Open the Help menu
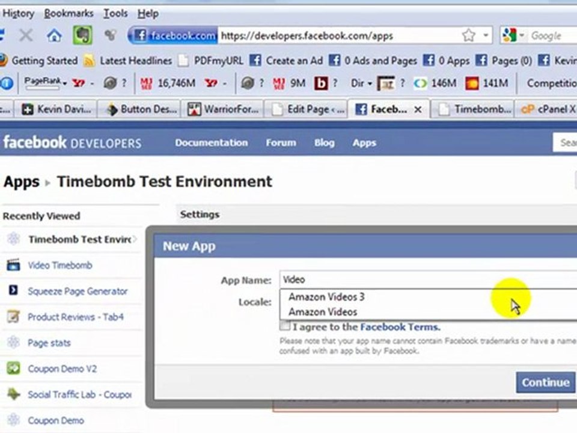Viewport: 577px width, 433px height. pos(148,14)
